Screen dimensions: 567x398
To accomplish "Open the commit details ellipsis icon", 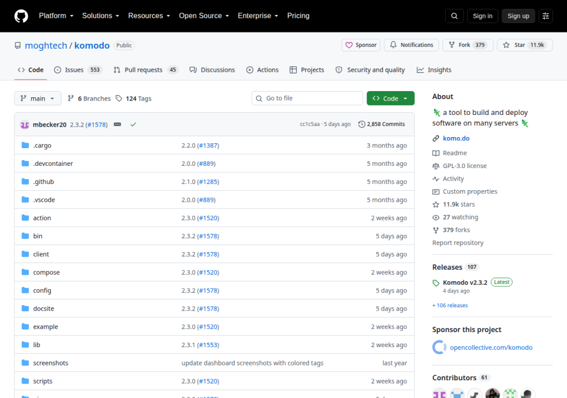I will 117,124.
